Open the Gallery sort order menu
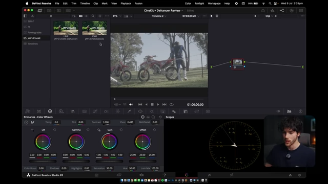The width and height of the screenshot is (328, 184). tap(74, 16)
